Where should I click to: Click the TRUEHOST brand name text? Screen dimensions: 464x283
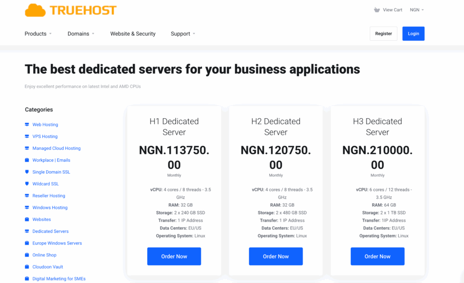click(83, 10)
